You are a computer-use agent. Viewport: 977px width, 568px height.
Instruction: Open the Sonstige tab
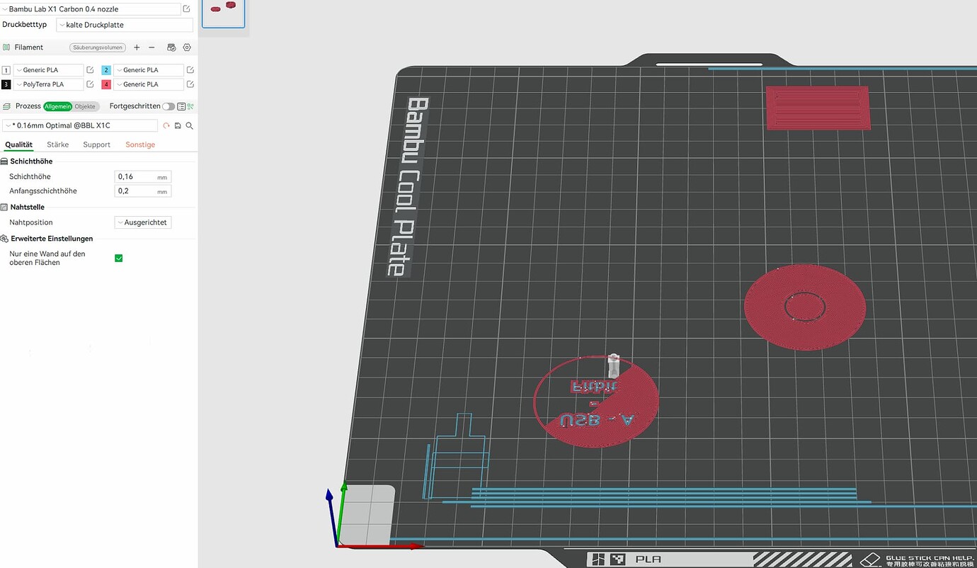tap(140, 144)
